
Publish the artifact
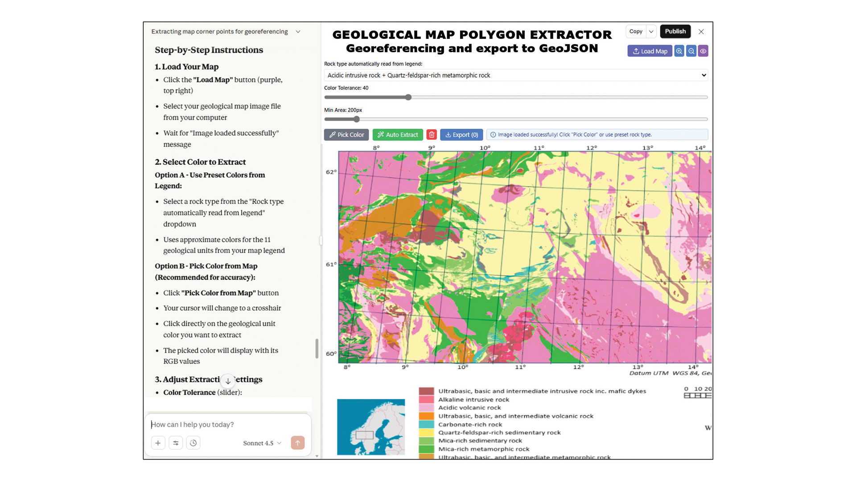click(x=675, y=32)
